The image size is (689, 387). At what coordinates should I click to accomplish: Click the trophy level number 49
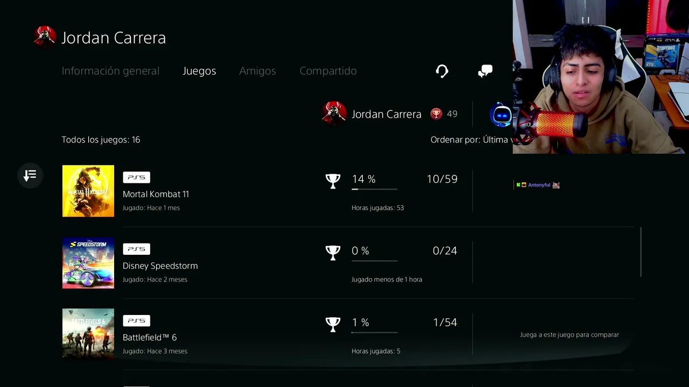click(x=452, y=114)
